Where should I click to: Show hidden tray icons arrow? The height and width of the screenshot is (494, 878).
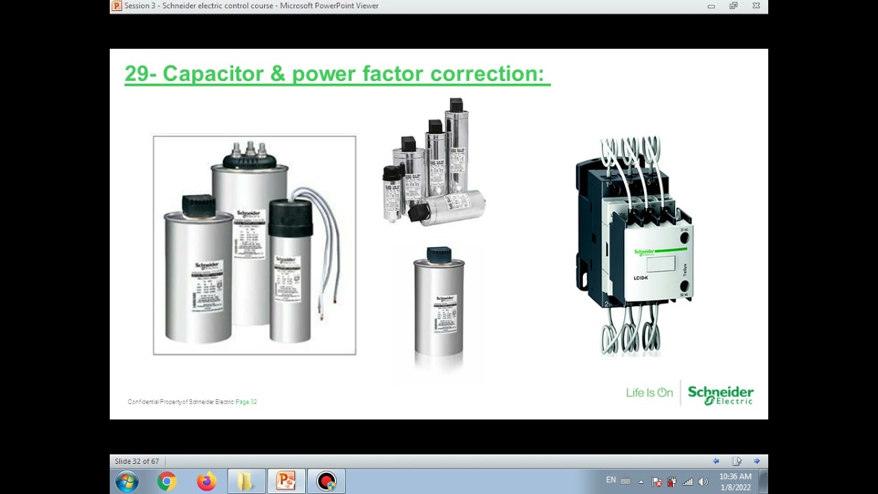[x=641, y=482]
